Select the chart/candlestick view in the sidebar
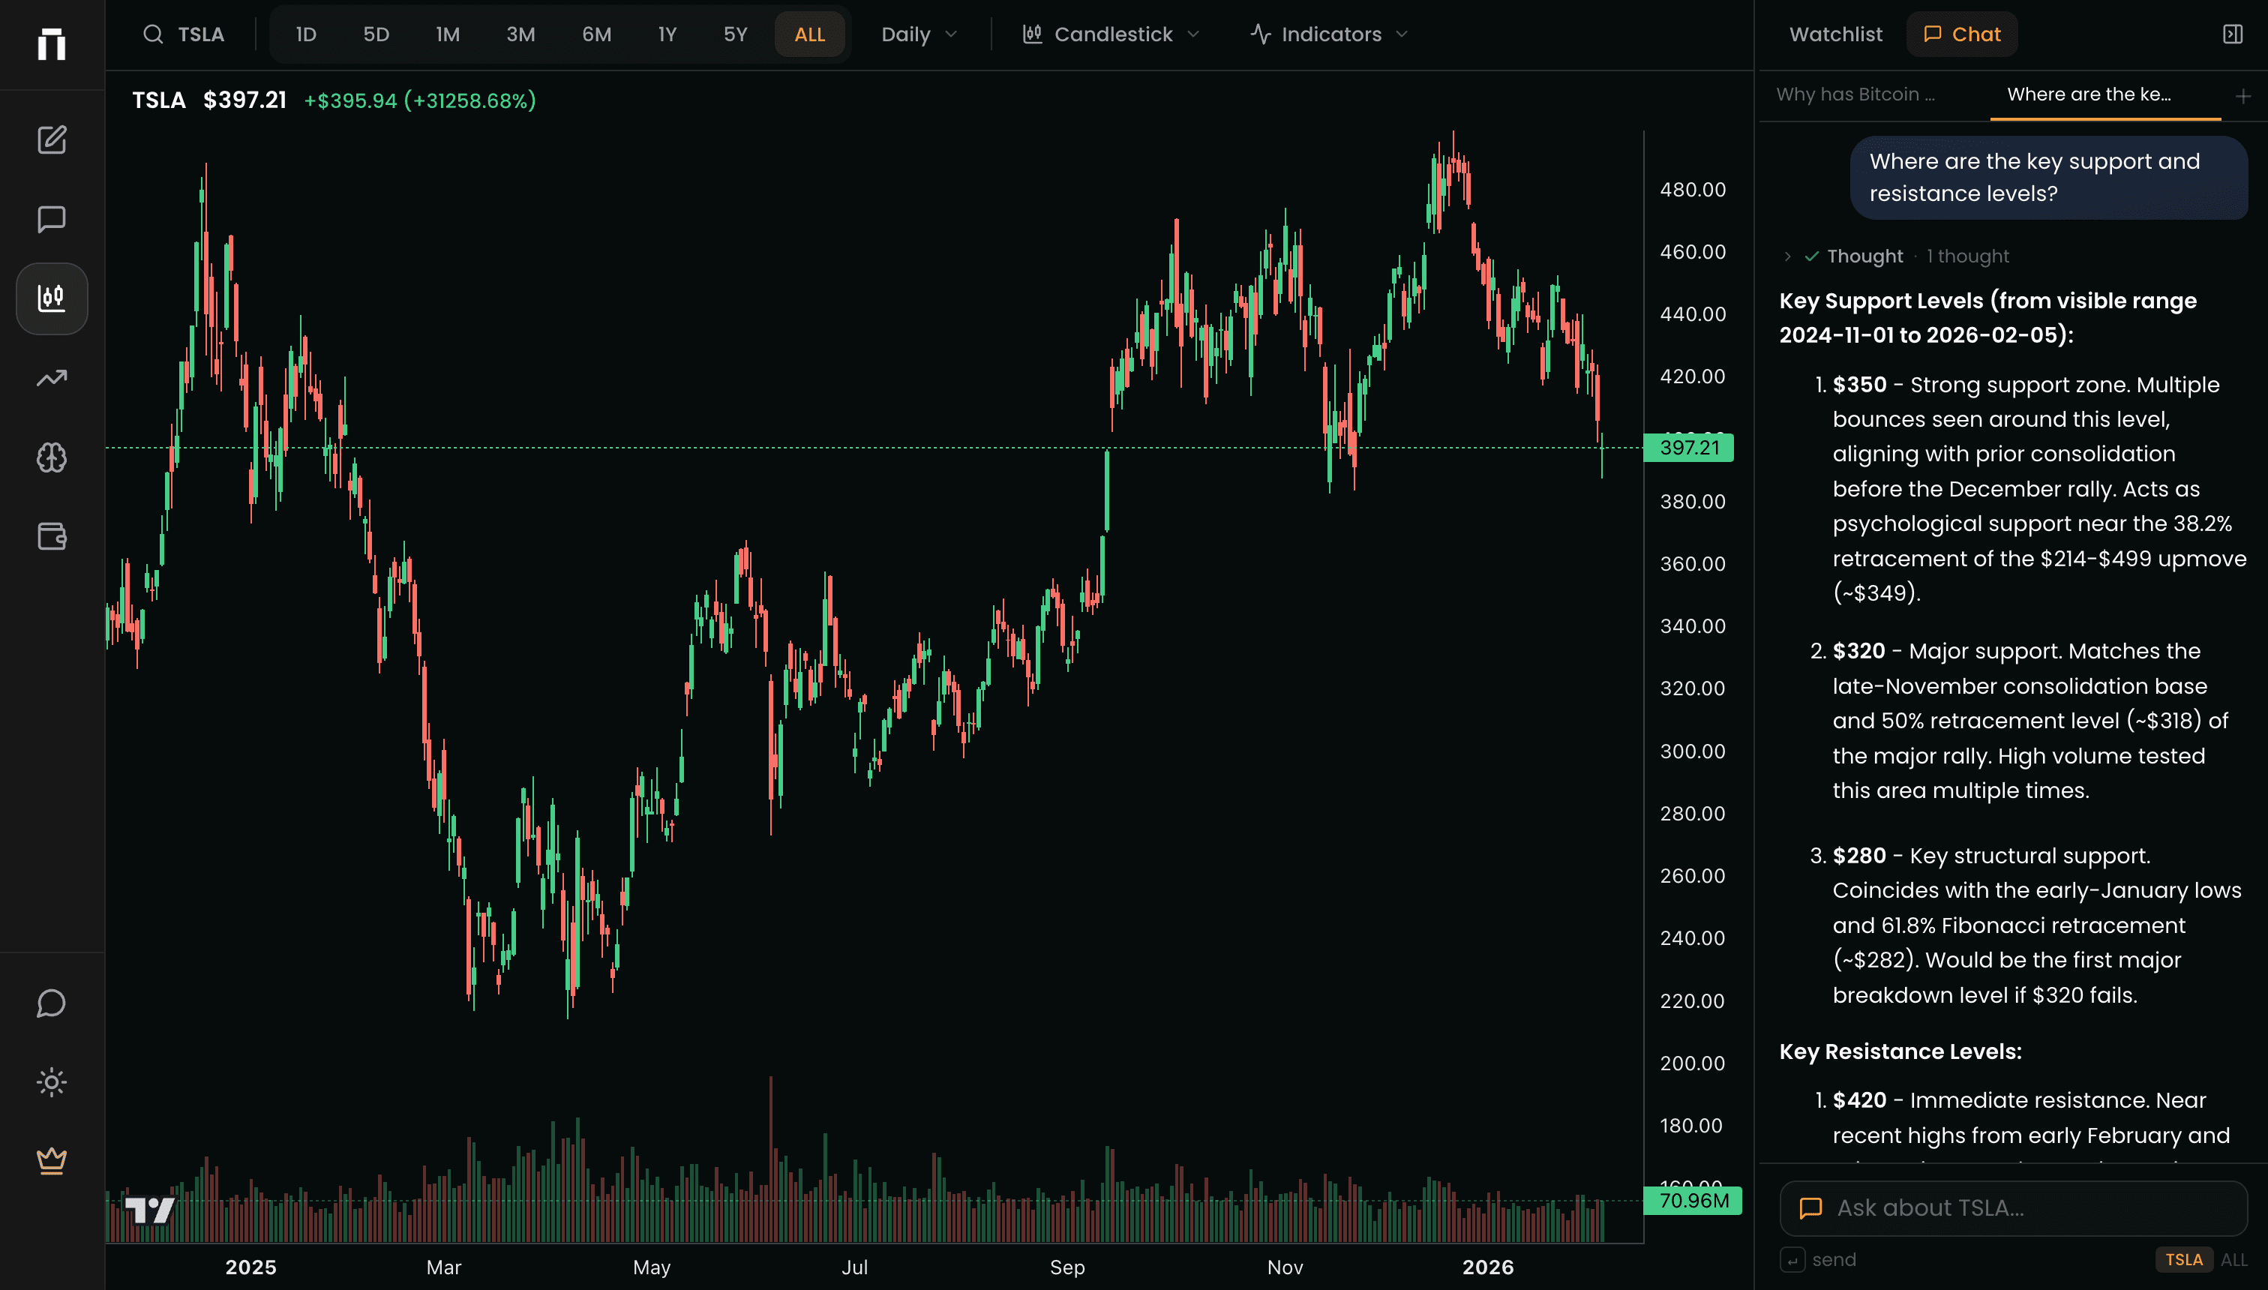Image resolution: width=2268 pixels, height=1290 pixels. 52,298
